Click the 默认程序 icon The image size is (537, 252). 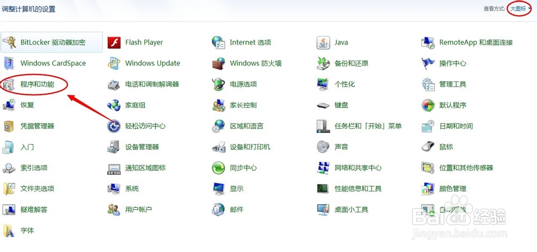(428, 105)
